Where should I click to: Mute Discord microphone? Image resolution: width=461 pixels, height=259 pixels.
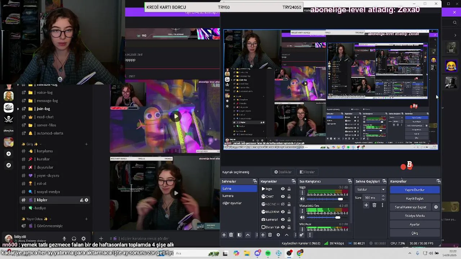pyautogui.click(x=64, y=238)
